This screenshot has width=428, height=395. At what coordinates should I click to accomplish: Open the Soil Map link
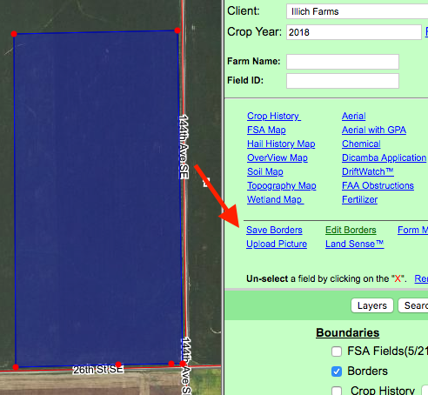pos(265,171)
